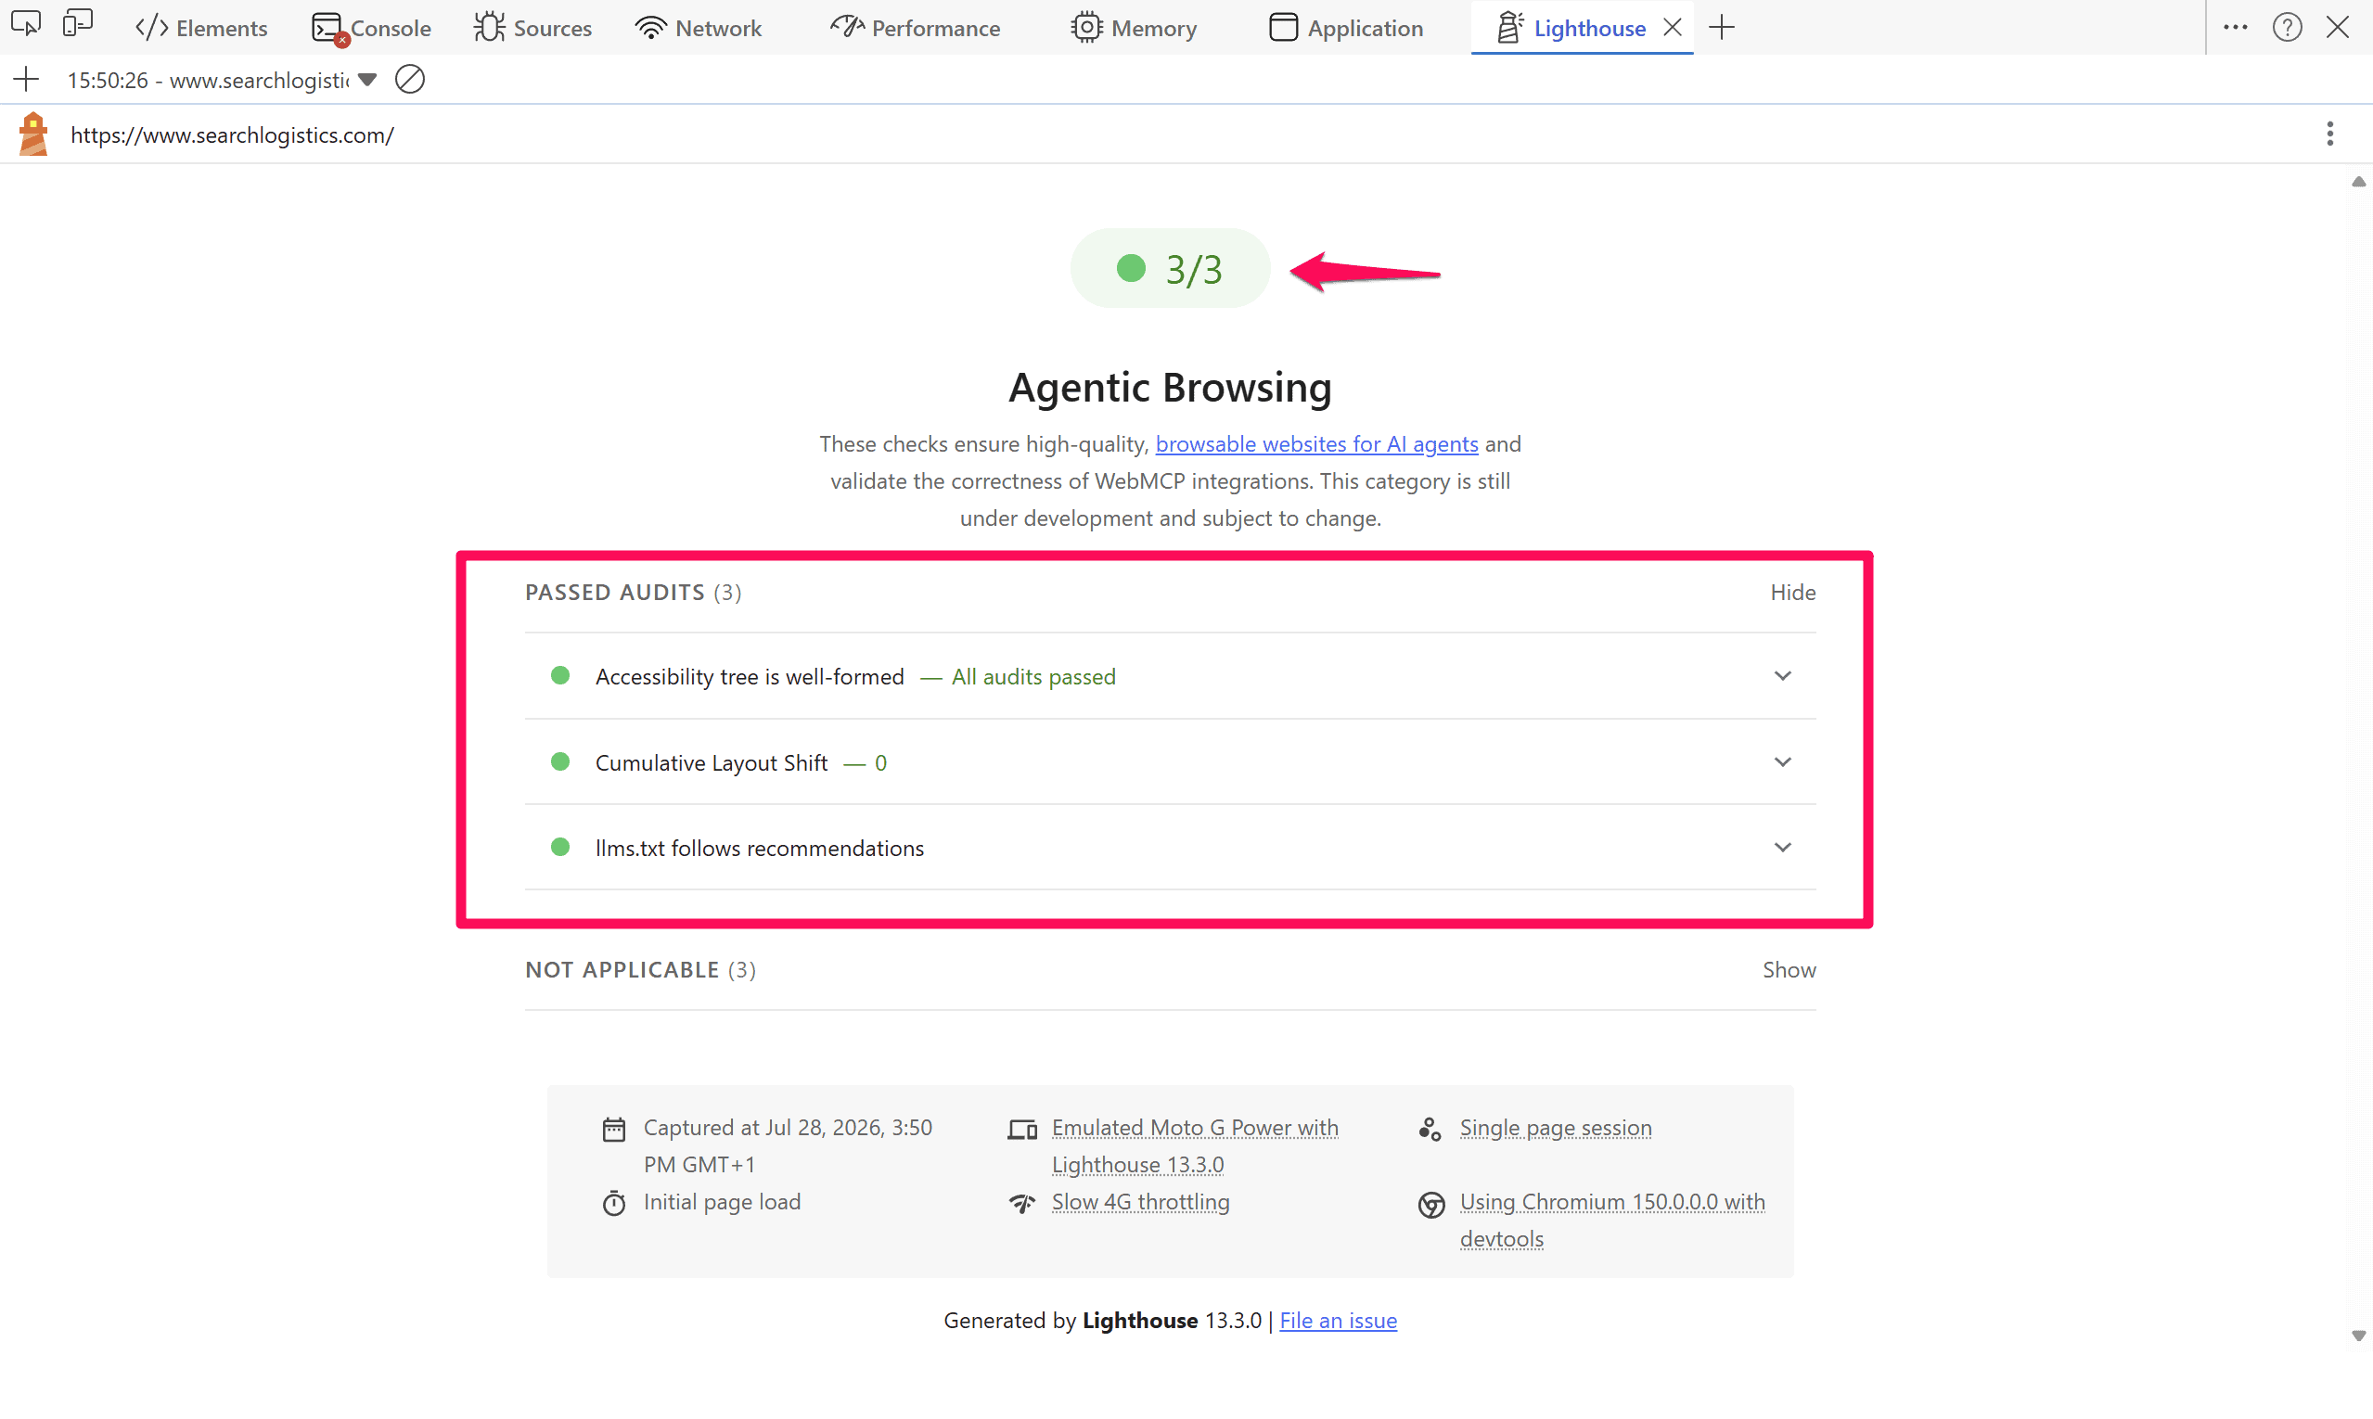
Task: Click the Single page session link
Action: pyautogui.click(x=1555, y=1128)
